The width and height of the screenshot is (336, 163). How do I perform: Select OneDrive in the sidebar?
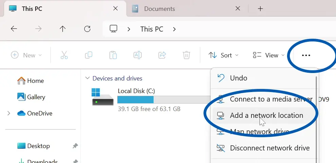(40, 113)
